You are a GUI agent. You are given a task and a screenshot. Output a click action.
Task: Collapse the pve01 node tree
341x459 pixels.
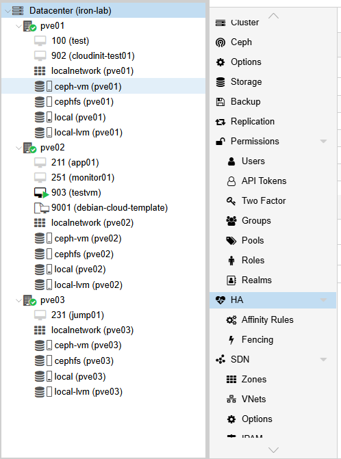(x=18, y=26)
